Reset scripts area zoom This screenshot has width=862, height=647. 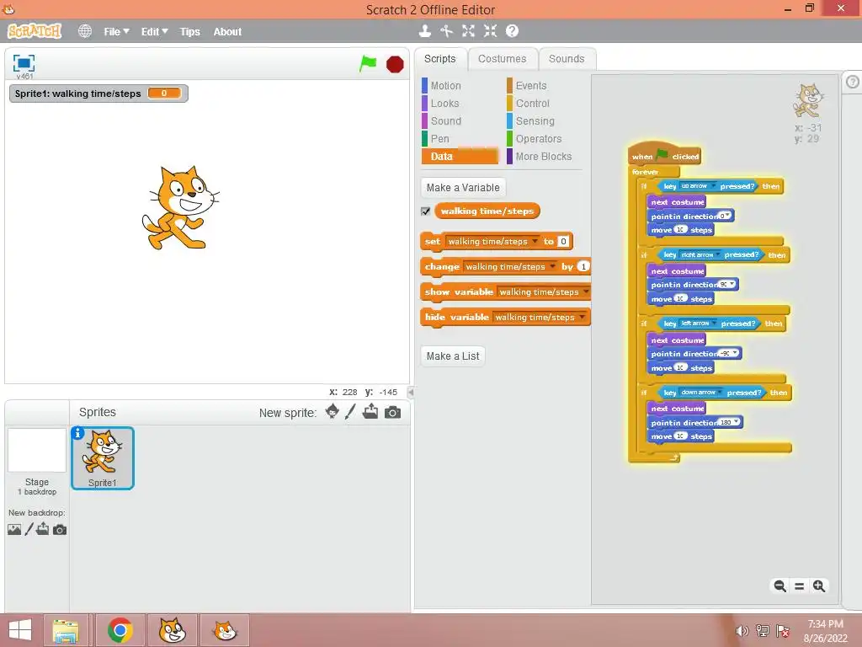point(800,586)
